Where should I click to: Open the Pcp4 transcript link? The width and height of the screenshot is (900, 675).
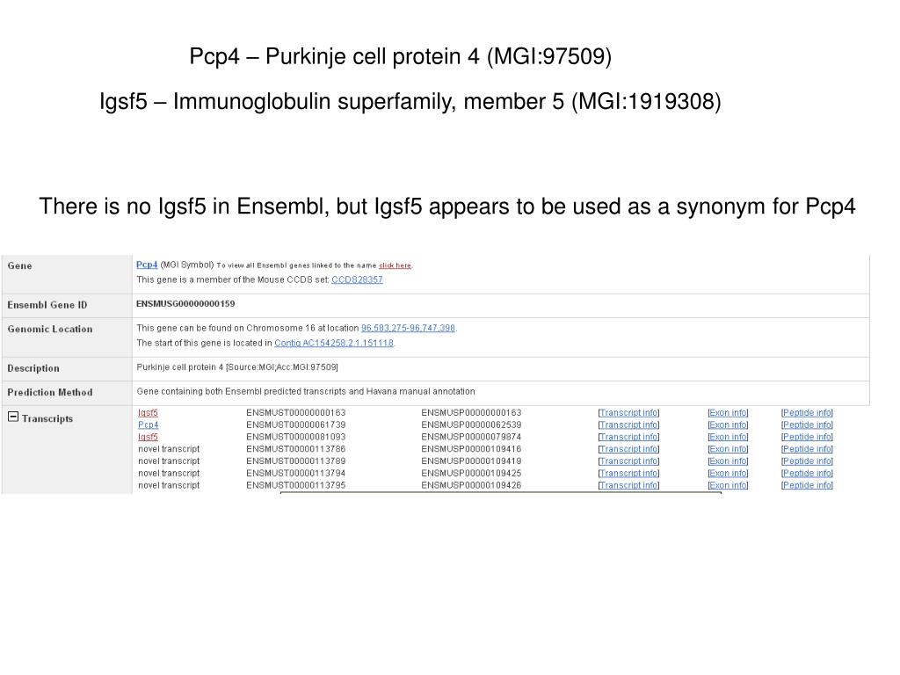(148, 425)
